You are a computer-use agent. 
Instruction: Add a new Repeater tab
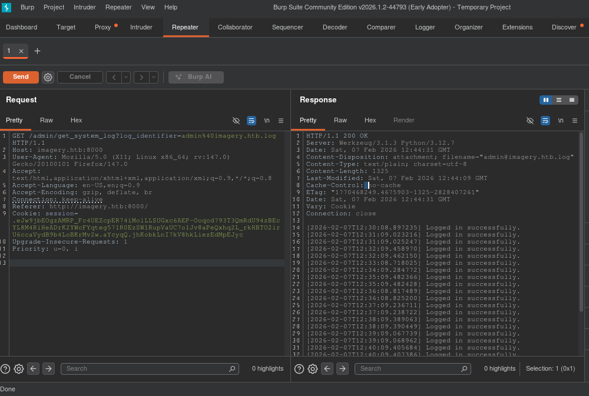point(37,51)
